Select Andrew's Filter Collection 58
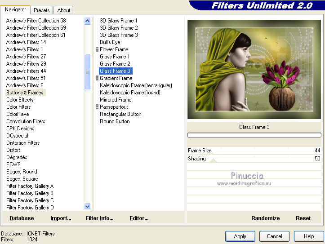 click(36, 21)
